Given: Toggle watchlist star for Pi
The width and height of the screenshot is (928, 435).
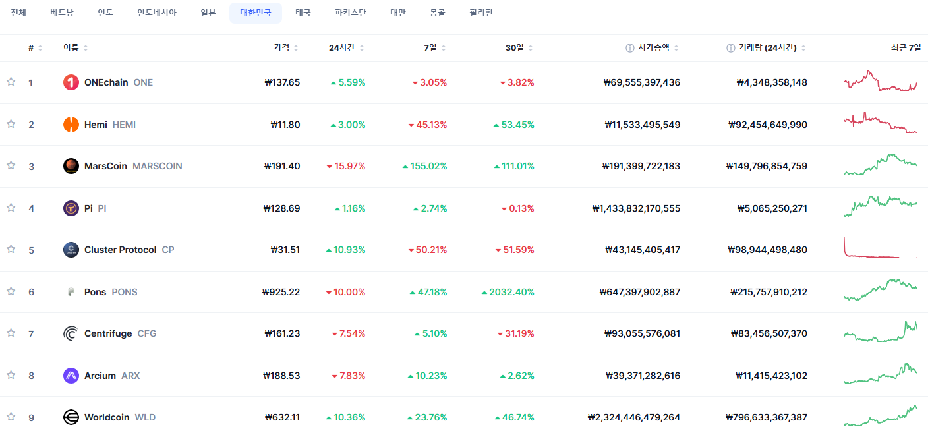Looking at the screenshot, I should click(x=11, y=208).
